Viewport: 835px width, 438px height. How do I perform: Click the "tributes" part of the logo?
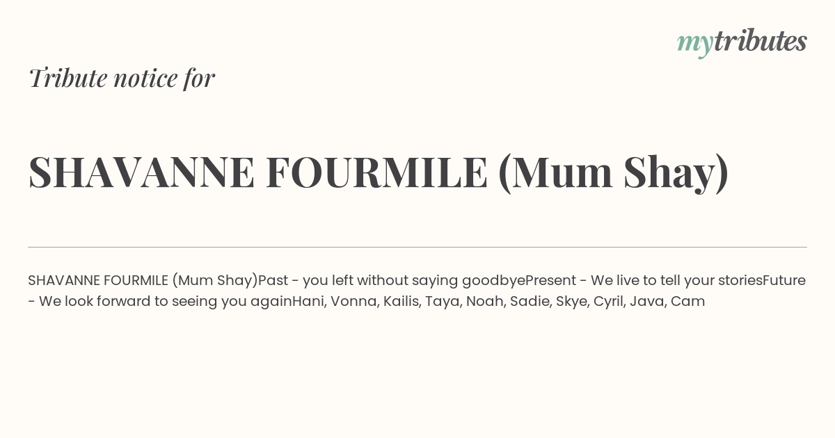point(761,41)
